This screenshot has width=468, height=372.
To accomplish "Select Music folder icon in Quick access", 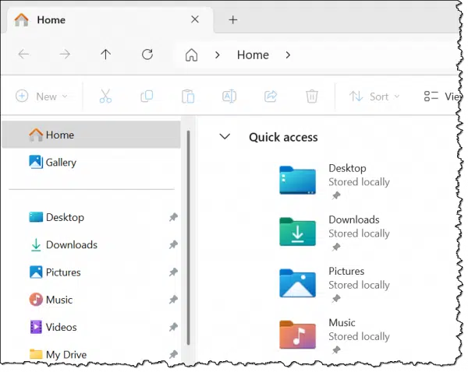I will [x=297, y=335].
